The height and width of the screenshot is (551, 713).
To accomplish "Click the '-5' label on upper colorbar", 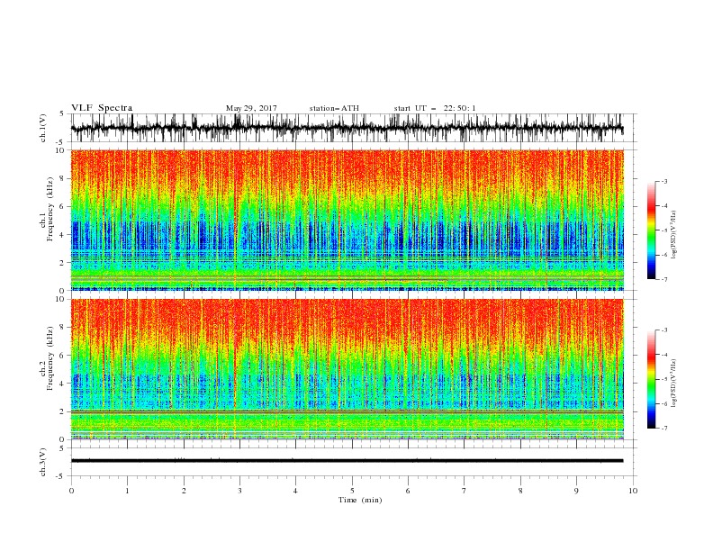I will [x=663, y=230].
